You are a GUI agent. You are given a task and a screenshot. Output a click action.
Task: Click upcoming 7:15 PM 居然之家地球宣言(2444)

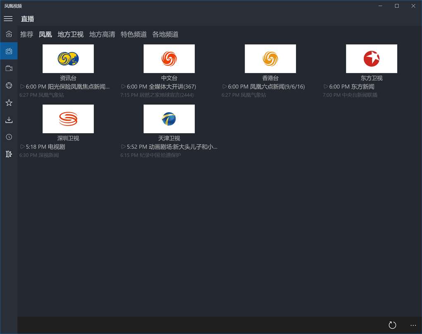click(157, 95)
